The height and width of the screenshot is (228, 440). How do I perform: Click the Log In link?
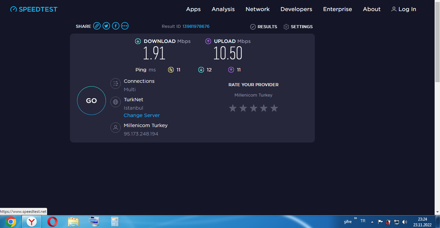coord(404,9)
